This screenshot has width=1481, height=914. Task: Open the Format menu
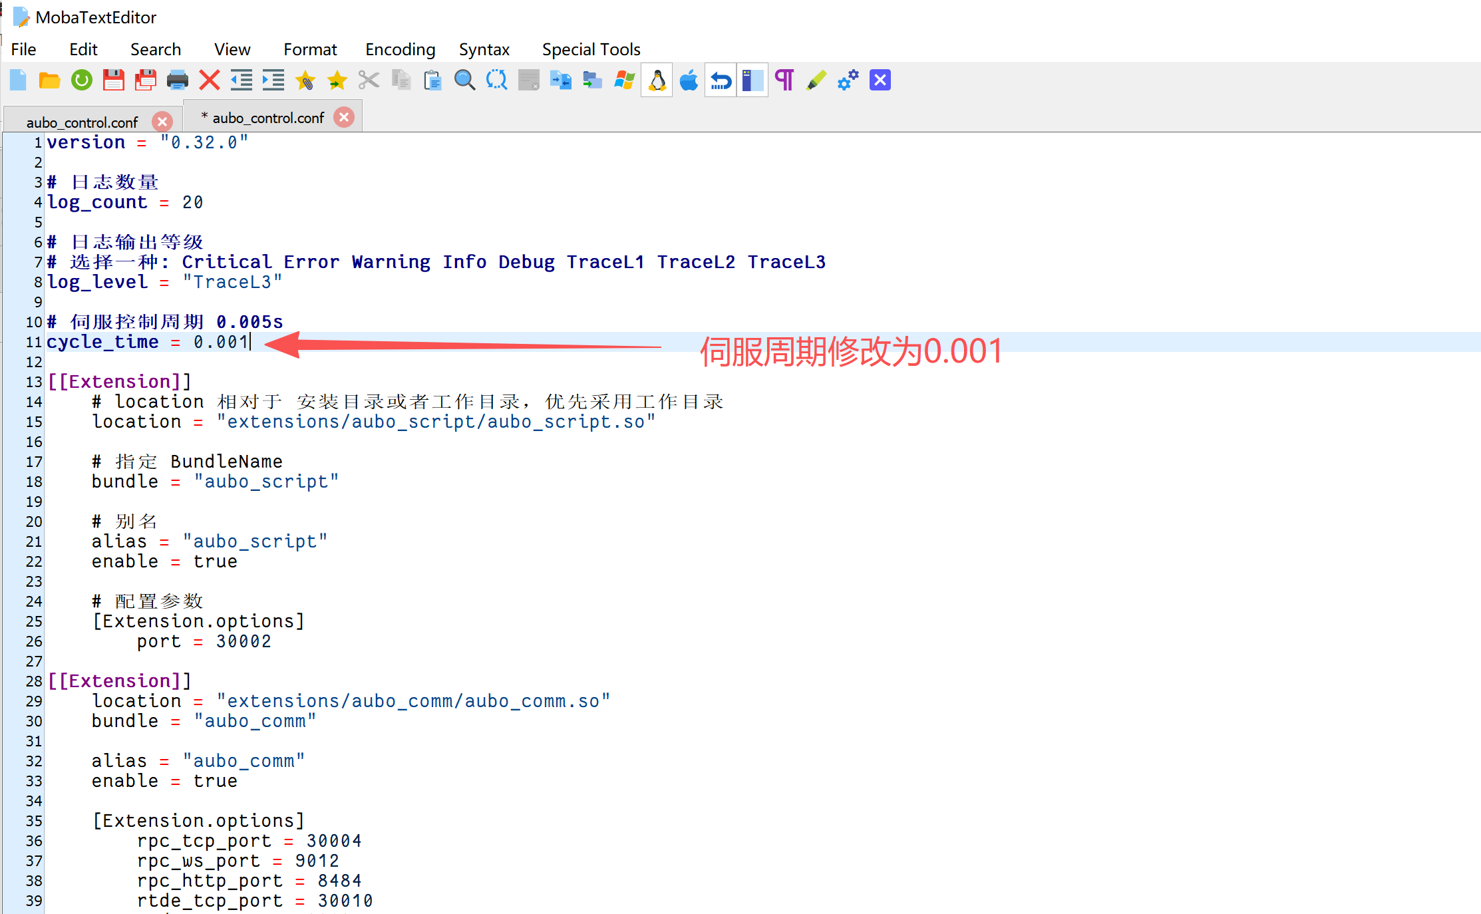coord(310,49)
